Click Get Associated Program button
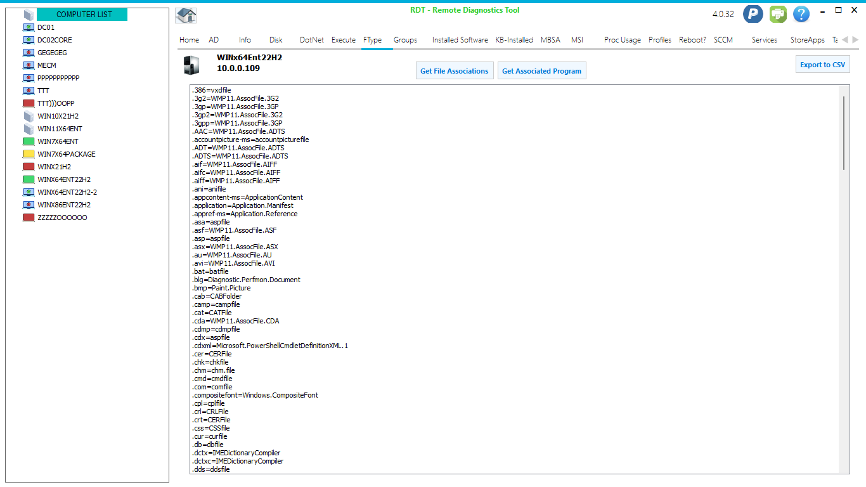Viewport: 866px width, 487px height. point(542,70)
